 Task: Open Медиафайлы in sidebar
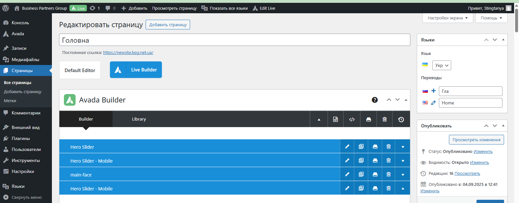click(x=26, y=59)
